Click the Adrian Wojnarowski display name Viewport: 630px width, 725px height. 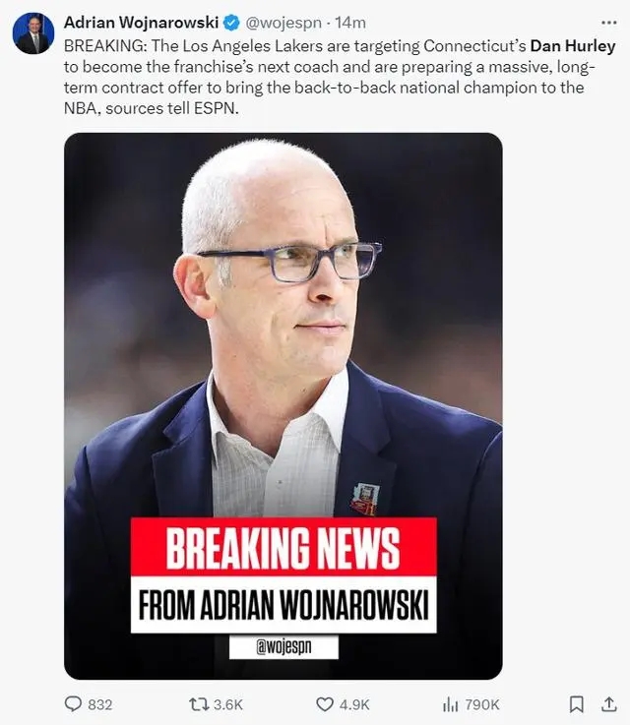[141, 23]
